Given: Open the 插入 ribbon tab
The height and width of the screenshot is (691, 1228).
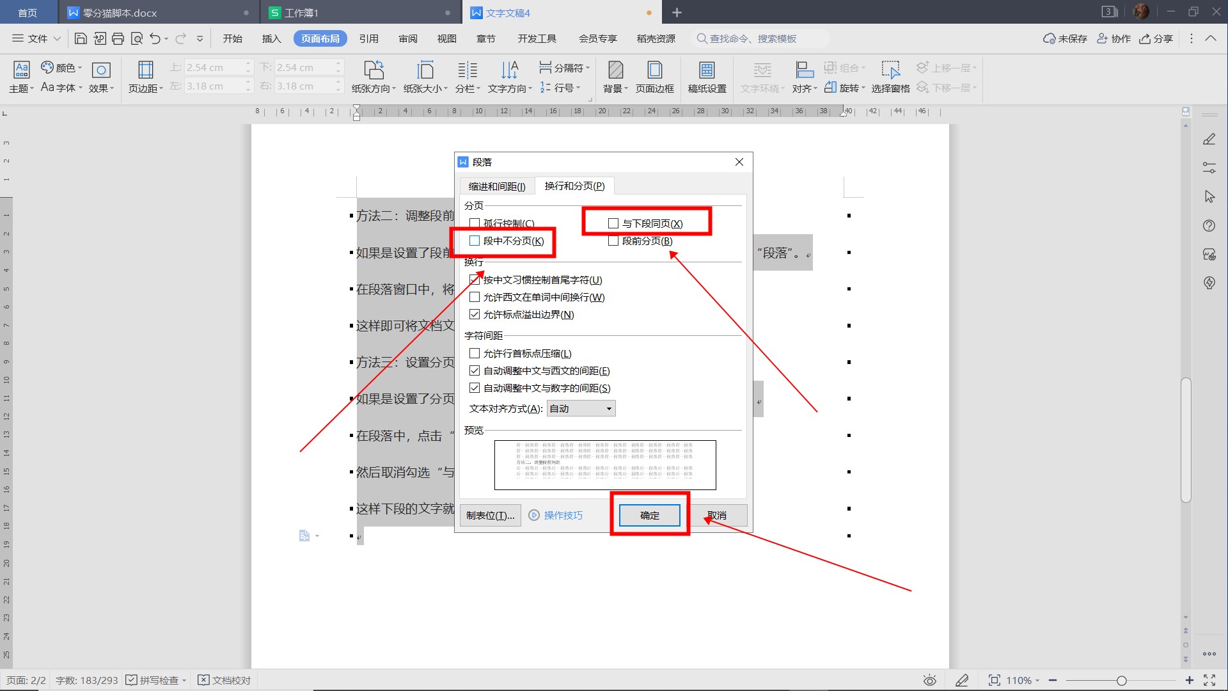Looking at the screenshot, I should 271,39.
